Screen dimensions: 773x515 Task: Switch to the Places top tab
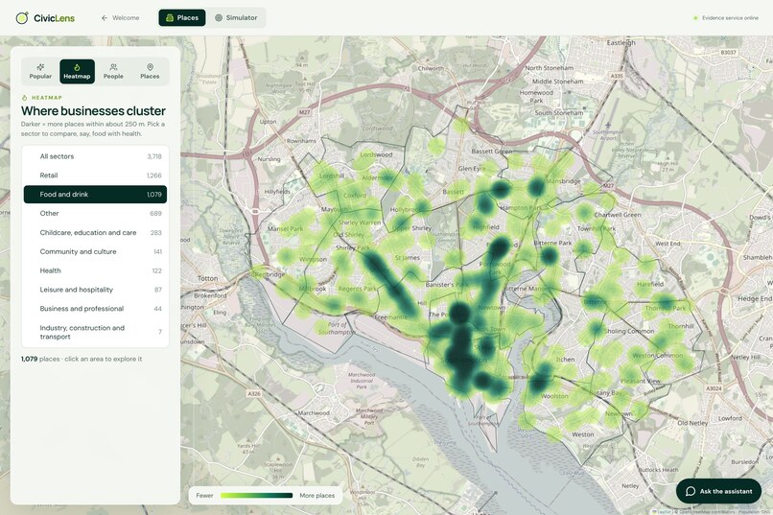(x=182, y=17)
